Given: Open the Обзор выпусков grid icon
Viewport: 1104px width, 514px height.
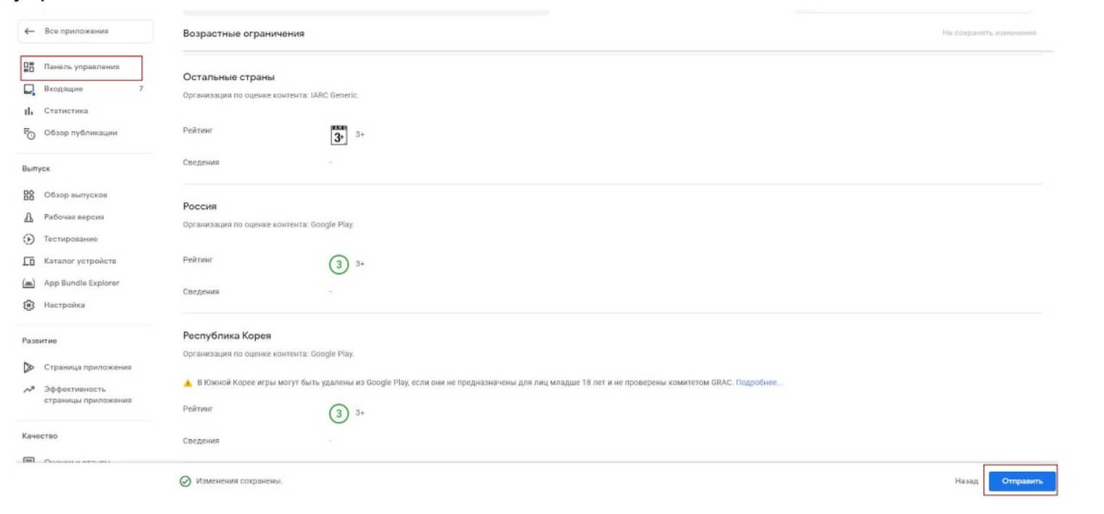Looking at the screenshot, I should click(x=29, y=195).
